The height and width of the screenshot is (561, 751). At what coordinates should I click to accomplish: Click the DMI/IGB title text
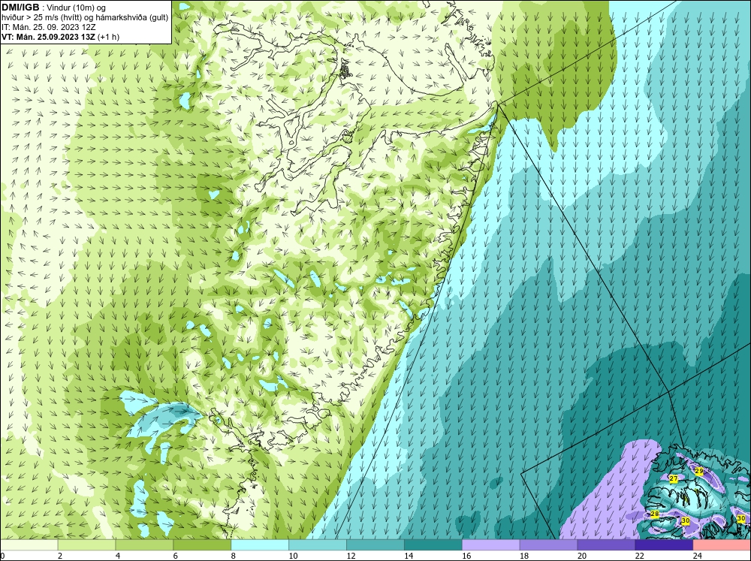[20, 8]
